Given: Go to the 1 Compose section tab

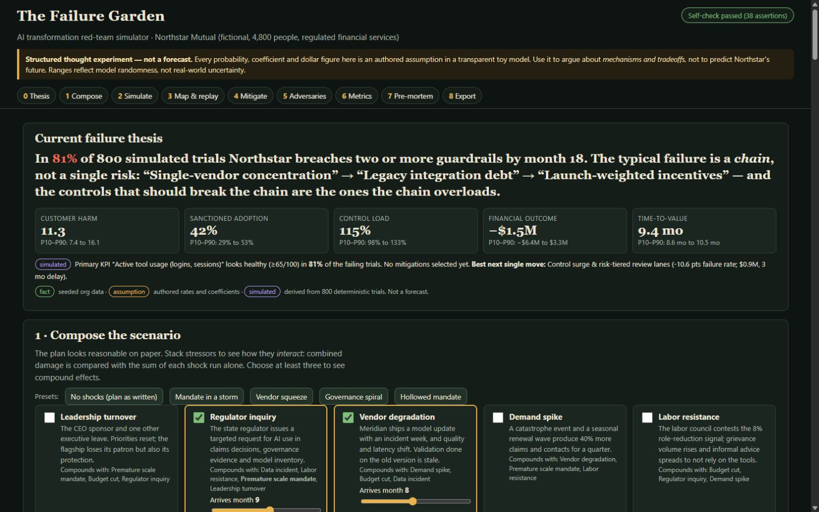Looking at the screenshot, I should tap(83, 96).
